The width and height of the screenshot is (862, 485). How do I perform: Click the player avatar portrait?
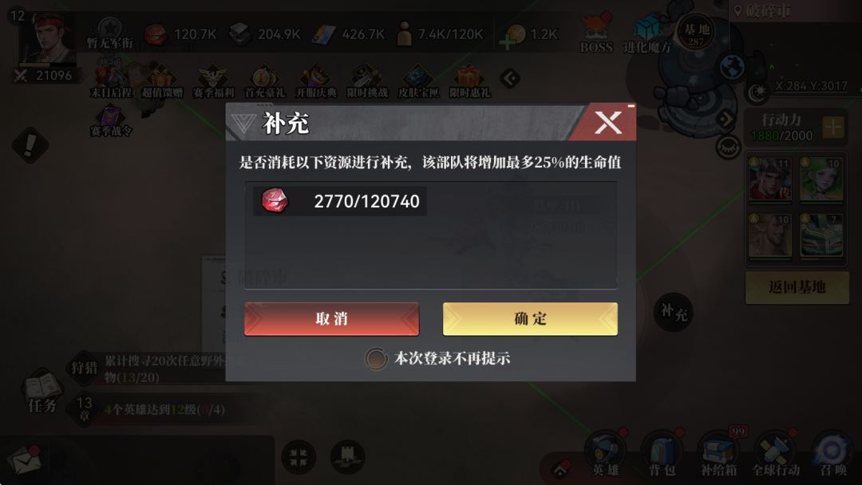[x=46, y=40]
